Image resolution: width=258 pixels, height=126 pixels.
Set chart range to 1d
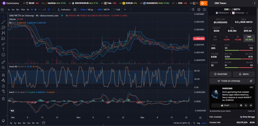coord(37,123)
